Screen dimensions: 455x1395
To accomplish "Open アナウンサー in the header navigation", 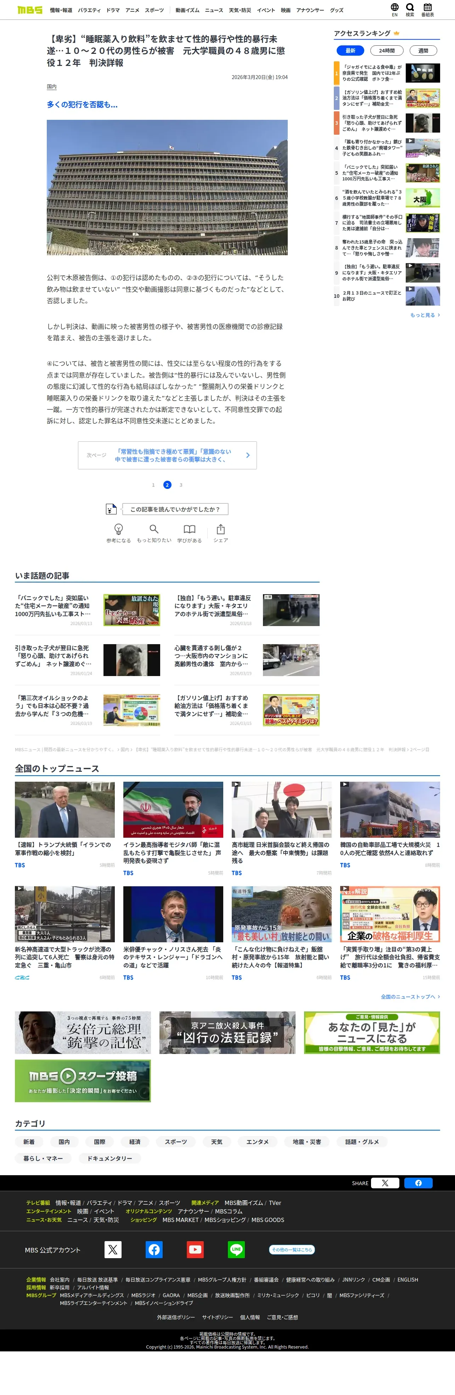I will pyautogui.click(x=310, y=10).
